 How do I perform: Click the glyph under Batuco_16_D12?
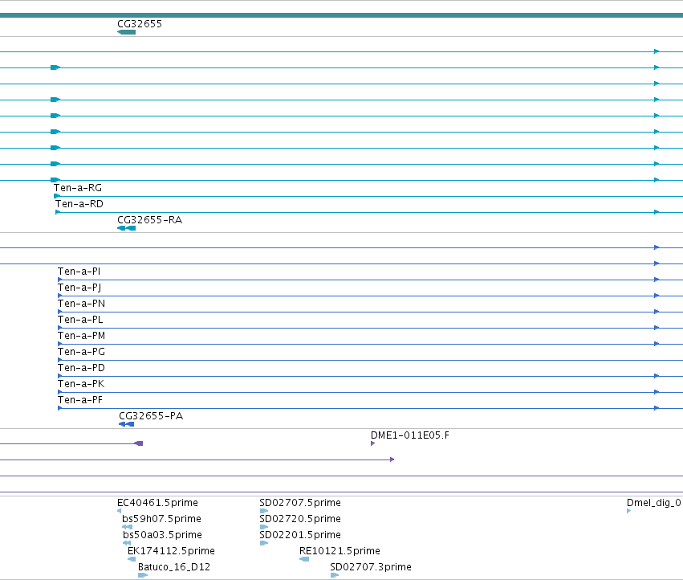tap(143, 576)
